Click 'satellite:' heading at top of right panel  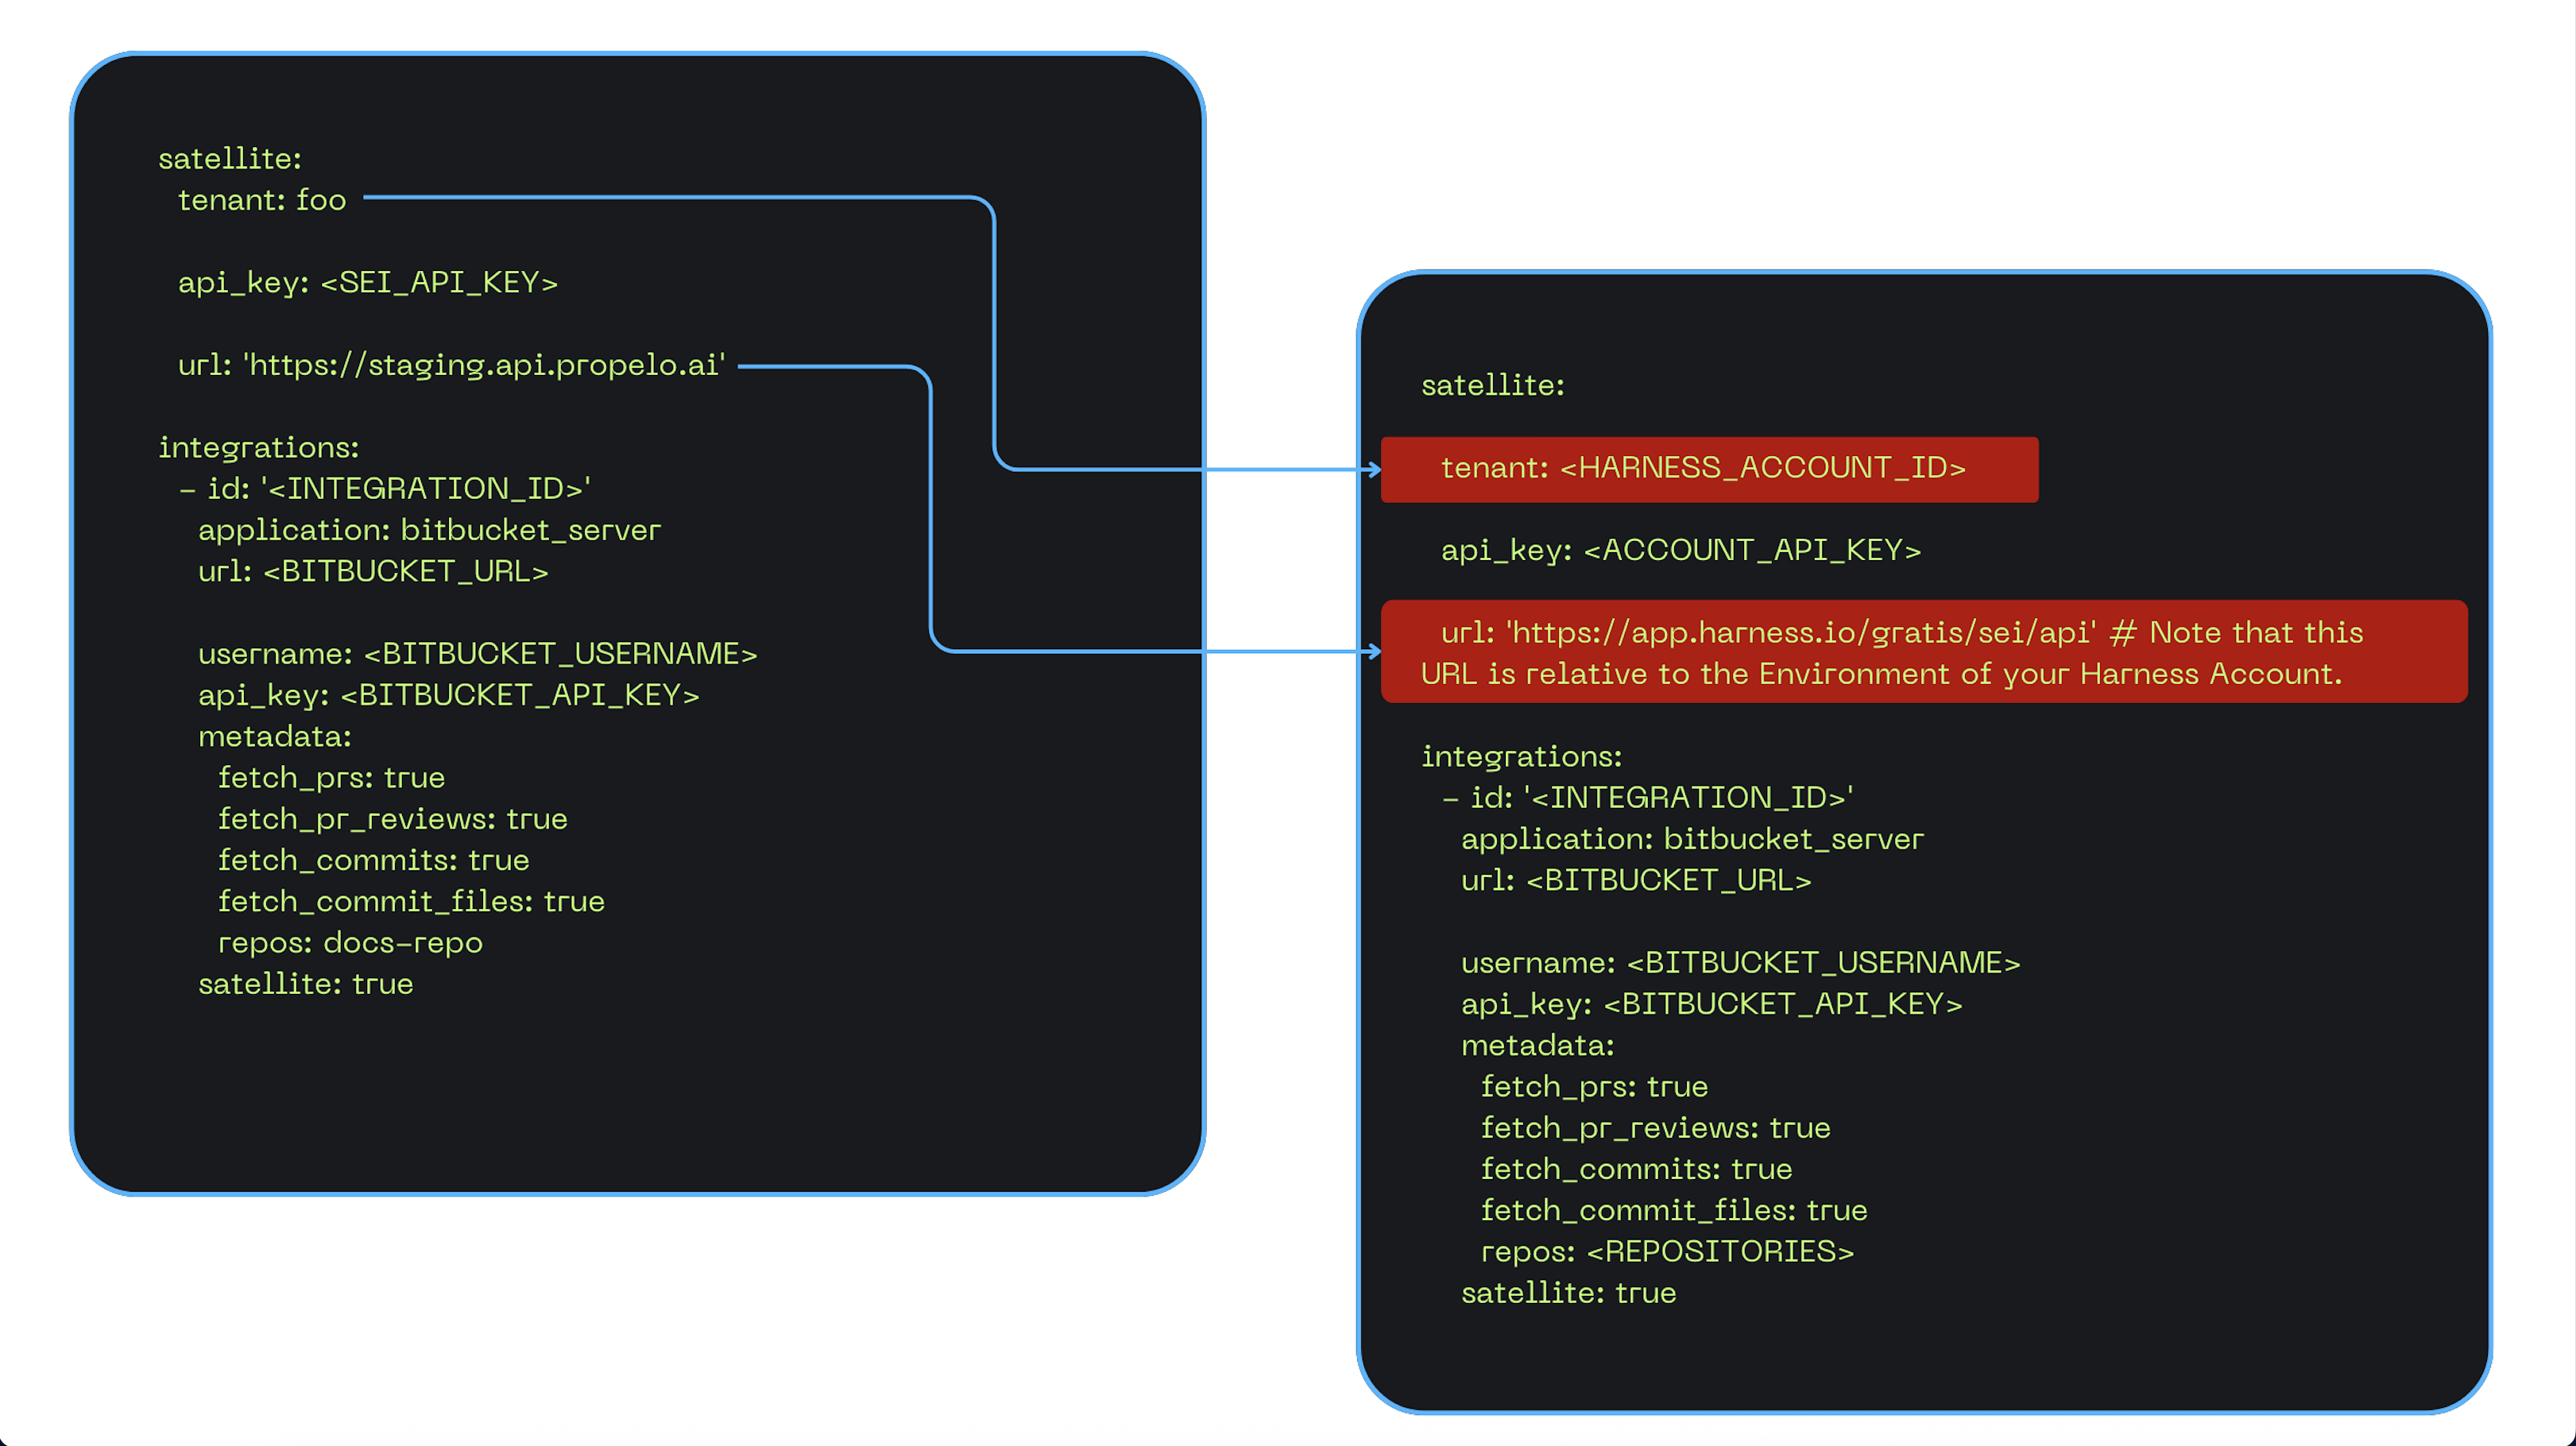point(1492,385)
